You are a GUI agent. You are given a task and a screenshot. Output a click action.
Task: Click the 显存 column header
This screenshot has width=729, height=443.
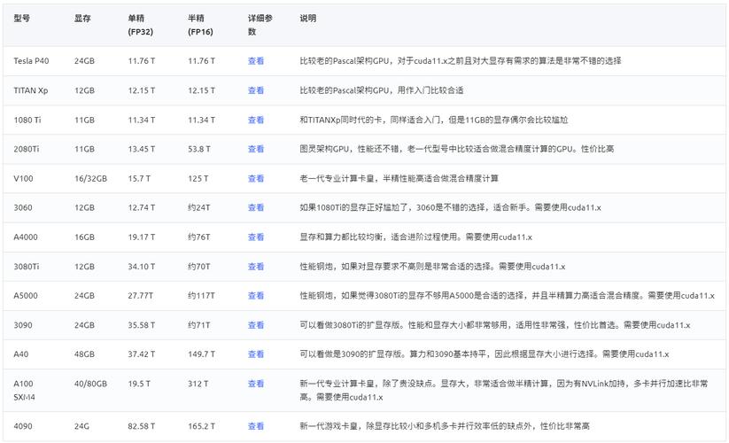(82, 18)
